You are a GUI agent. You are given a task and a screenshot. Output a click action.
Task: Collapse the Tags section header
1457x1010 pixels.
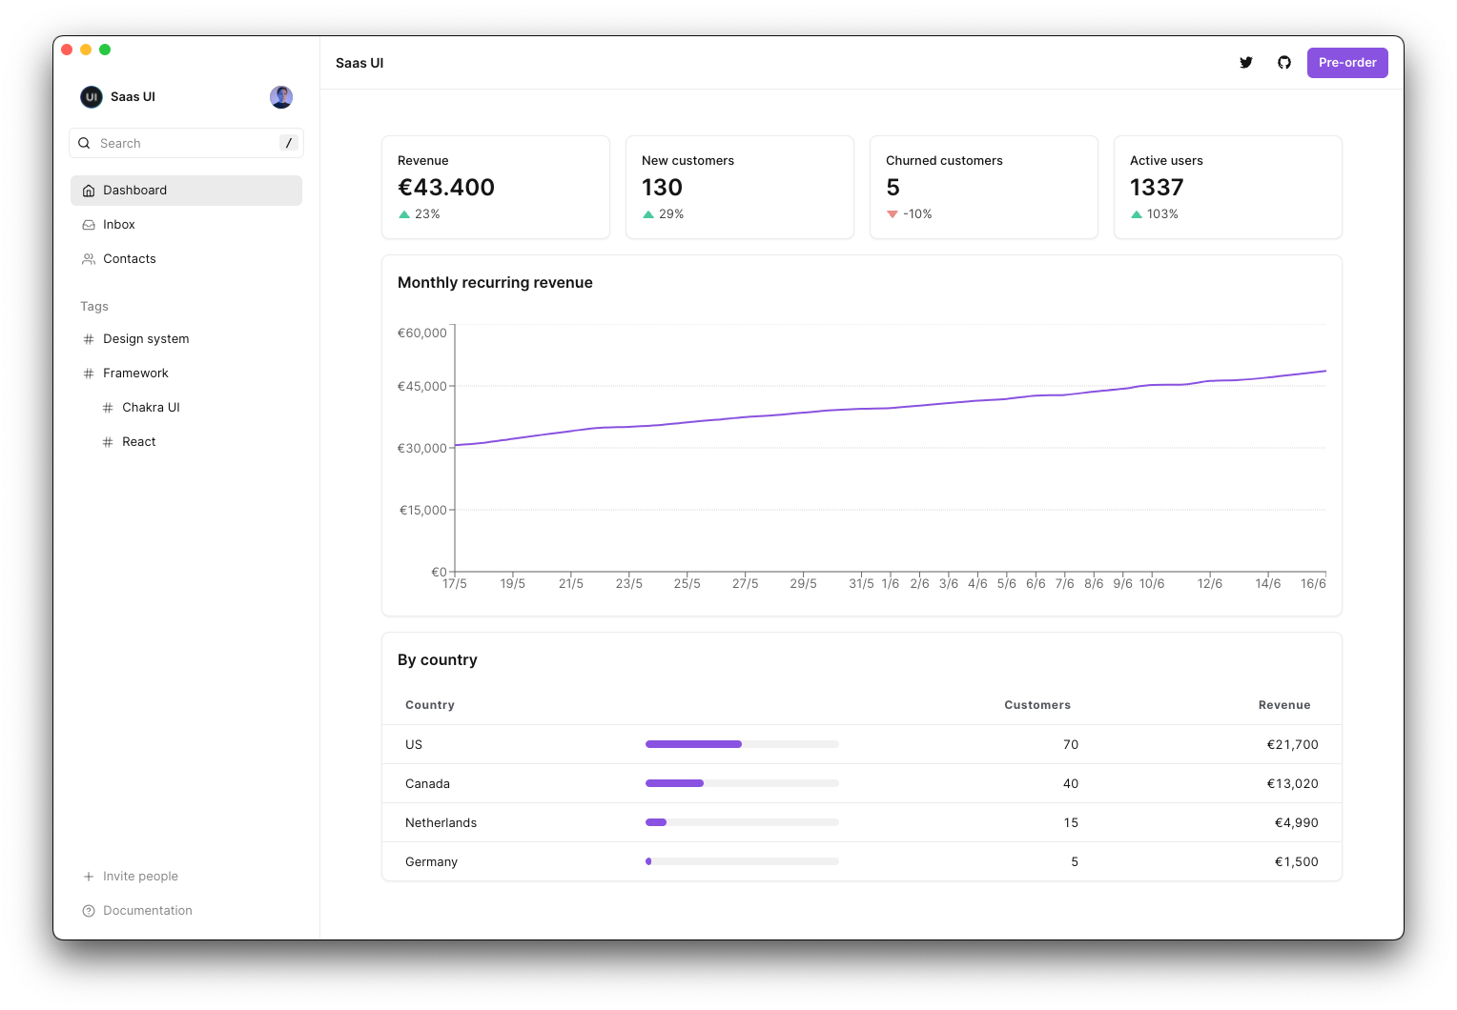click(x=93, y=306)
